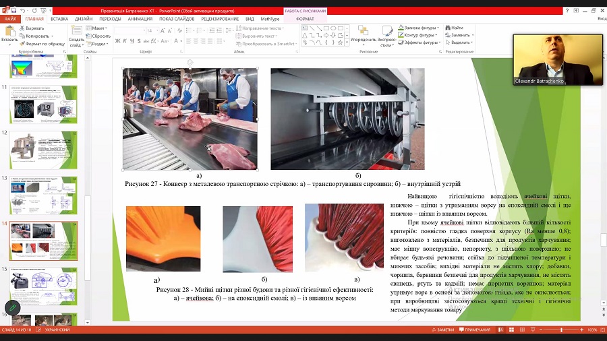607x341 pixels.
Task: Switch to ВИД (View) tab
Action: pyautogui.click(x=250, y=19)
